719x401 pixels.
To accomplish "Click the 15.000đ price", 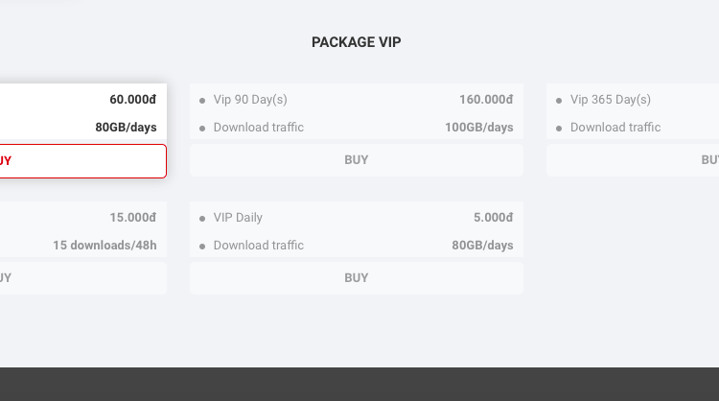I will (133, 218).
